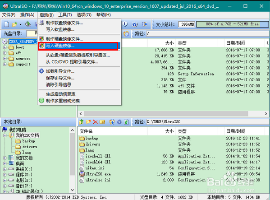Click the 88% of 4.7GB capacity bar
270x200 pixels.
click(232, 24)
